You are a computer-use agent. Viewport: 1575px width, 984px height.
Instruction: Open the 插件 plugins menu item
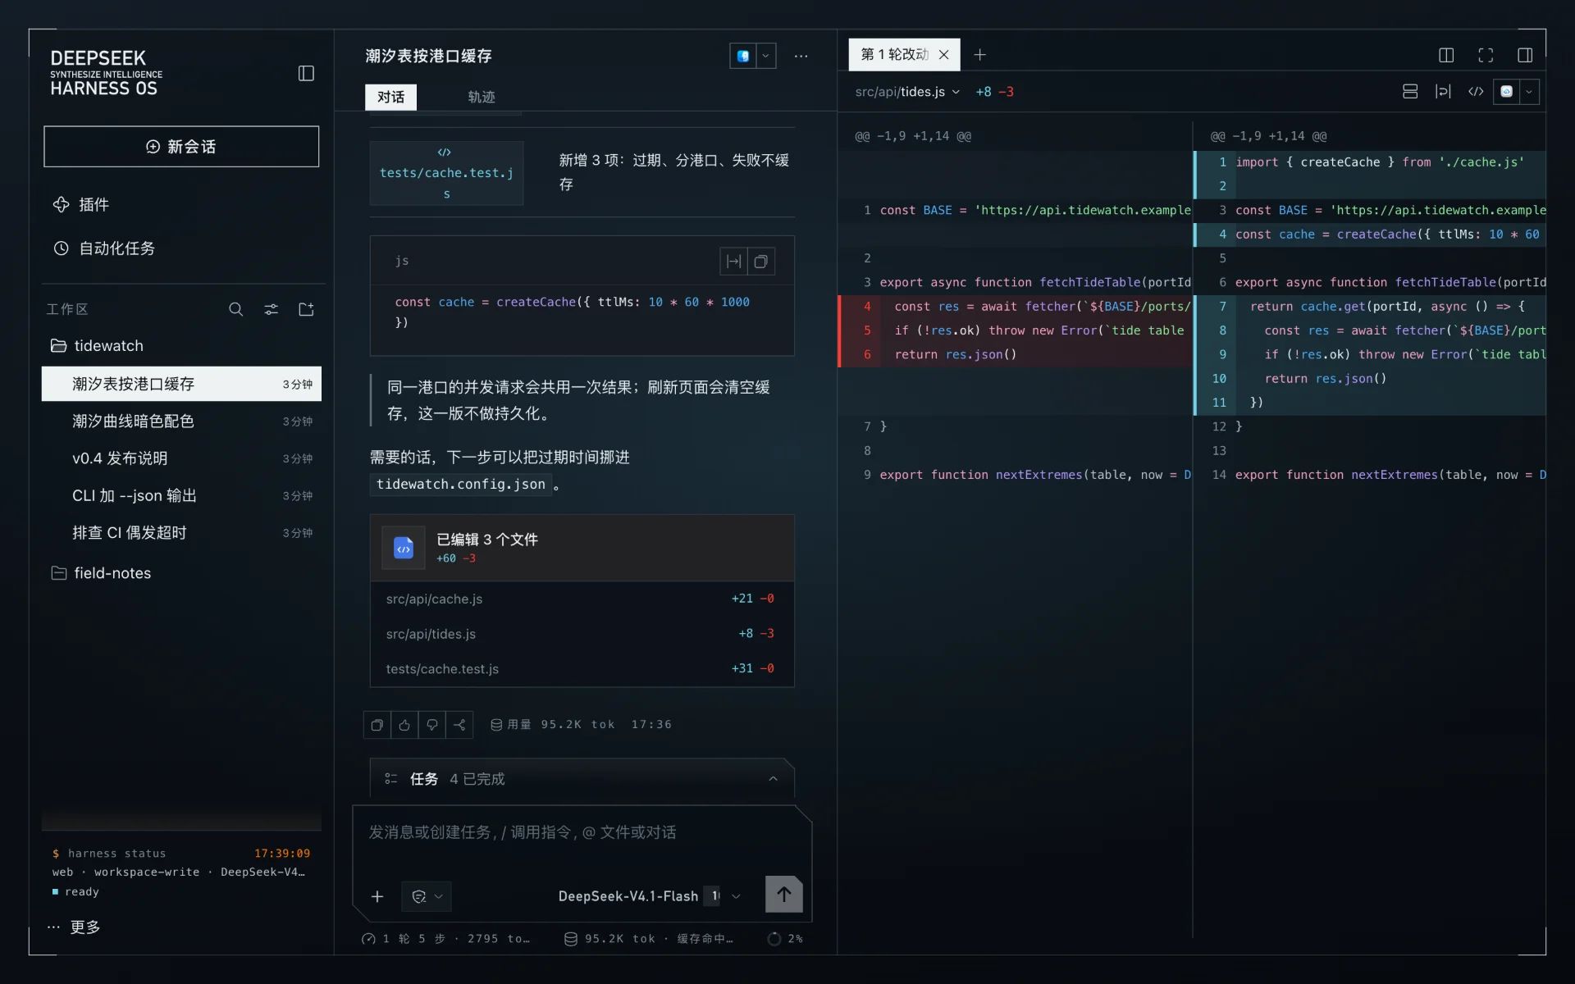pyautogui.click(x=181, y=205)
